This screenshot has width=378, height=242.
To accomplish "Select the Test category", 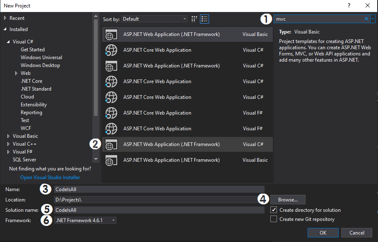I will [25, 120].
